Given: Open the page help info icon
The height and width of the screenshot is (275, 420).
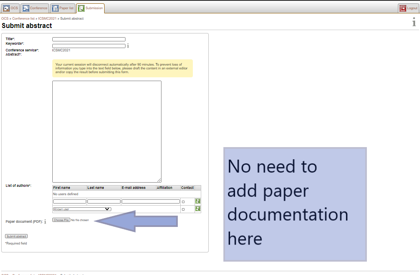Looking at the screenshot, I should click(x=414, y=23).
